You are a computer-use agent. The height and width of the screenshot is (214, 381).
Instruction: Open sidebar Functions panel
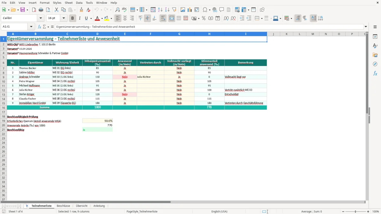point(375,73)
